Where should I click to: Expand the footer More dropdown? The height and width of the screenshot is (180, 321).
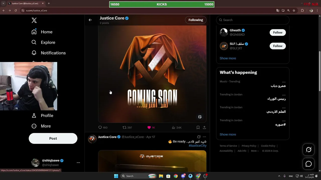tap(255, 151)
